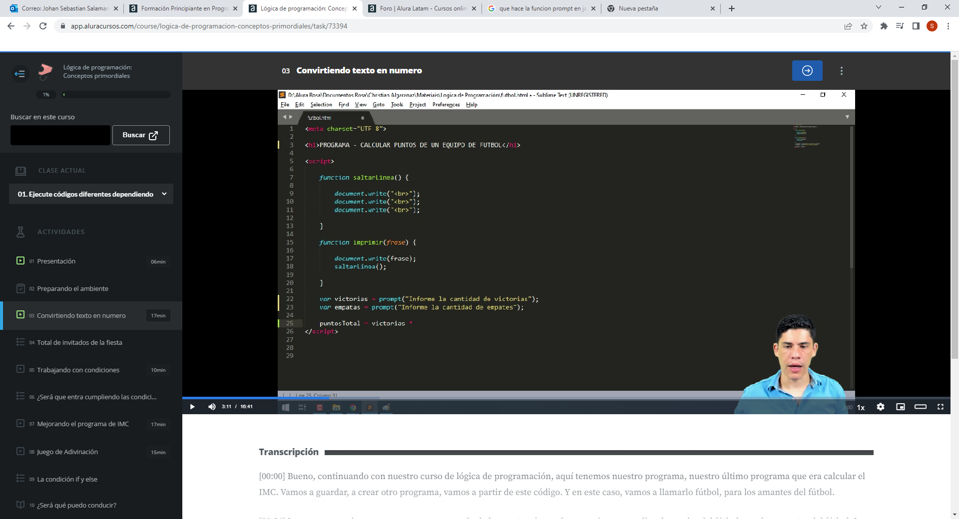
Task: Click the ACTIVIDADES flask icon
Action: click(x=20, y=232)
